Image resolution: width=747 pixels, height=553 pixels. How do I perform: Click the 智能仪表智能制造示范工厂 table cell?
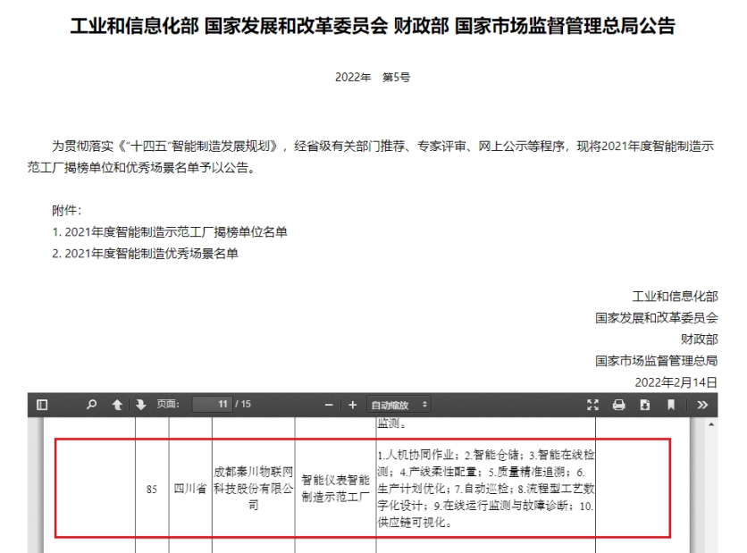click(x=335, y=488)
